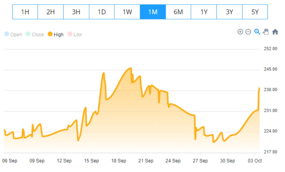Open the 5Y time range
Image resolution: width=285 pixels, height=172 pixels.
click(255, 12)
